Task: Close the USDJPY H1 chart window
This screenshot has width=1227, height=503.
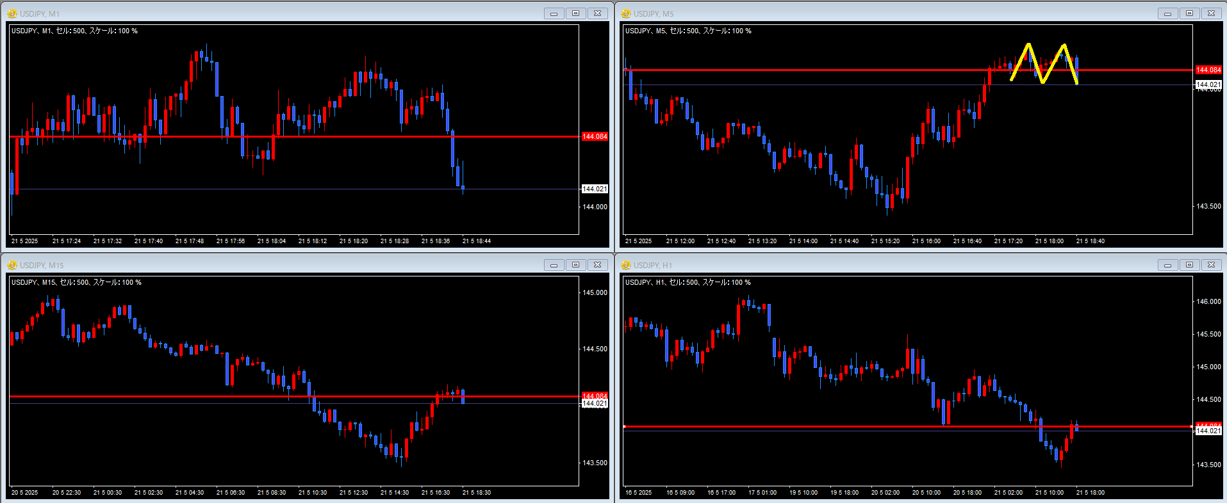Action: click(x=1212, y=265)
